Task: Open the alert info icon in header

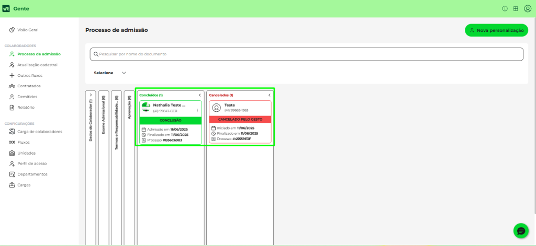Action: (x=505, y=8)
